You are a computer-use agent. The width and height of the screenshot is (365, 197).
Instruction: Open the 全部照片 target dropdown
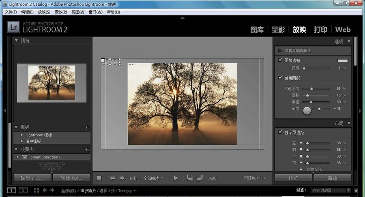click(x=153, y=178)
